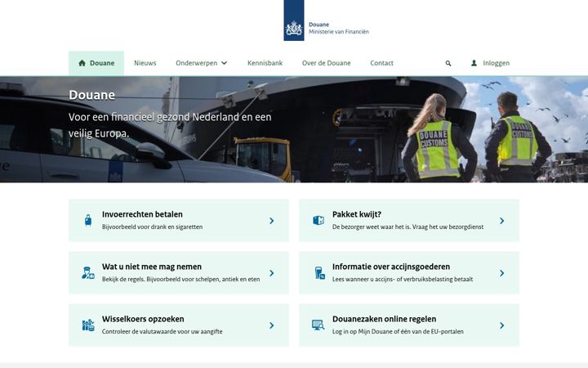Open Invoerrechten betalen link

(x=142, y=214)
